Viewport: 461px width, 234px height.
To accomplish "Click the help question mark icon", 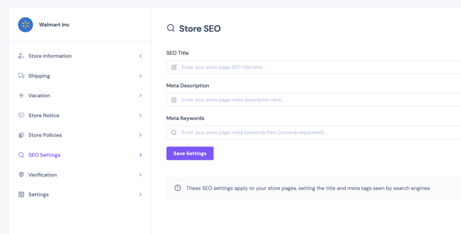I will pyautogui.click(x=177, y=188).
